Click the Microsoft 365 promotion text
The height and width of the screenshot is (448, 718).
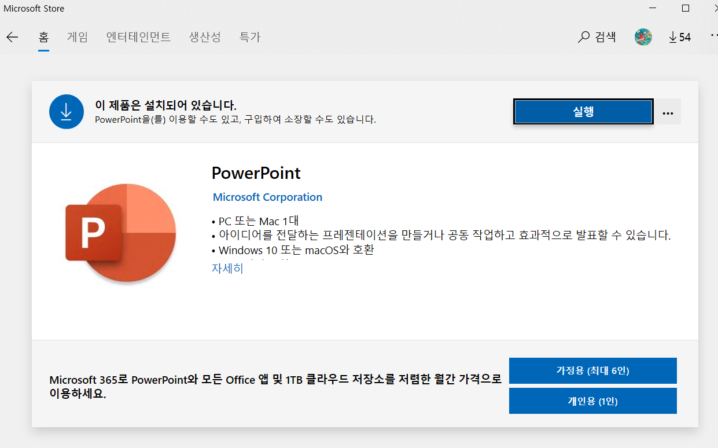tap(275, 387)
